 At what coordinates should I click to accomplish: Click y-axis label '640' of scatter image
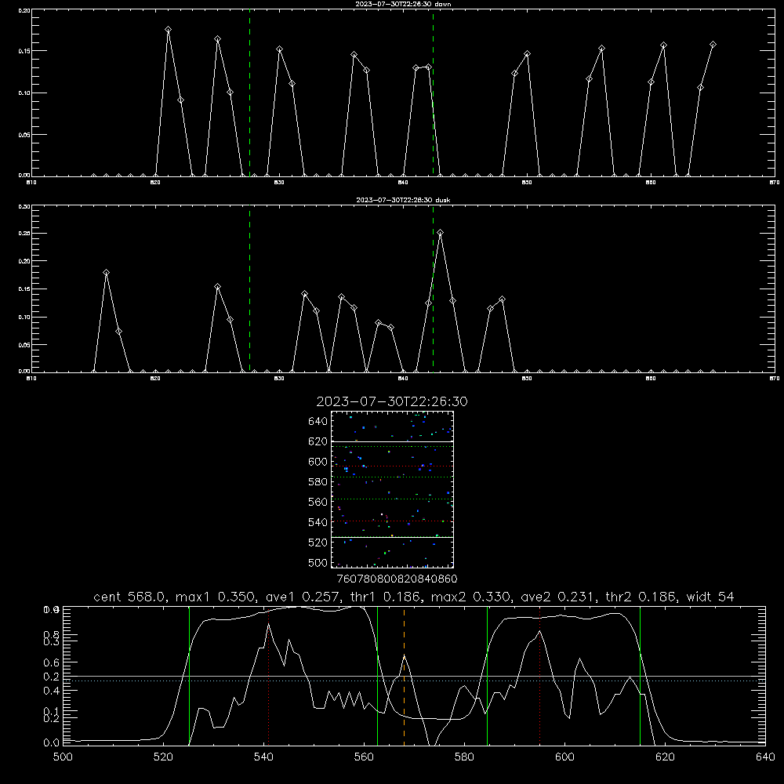click(318, 422)
